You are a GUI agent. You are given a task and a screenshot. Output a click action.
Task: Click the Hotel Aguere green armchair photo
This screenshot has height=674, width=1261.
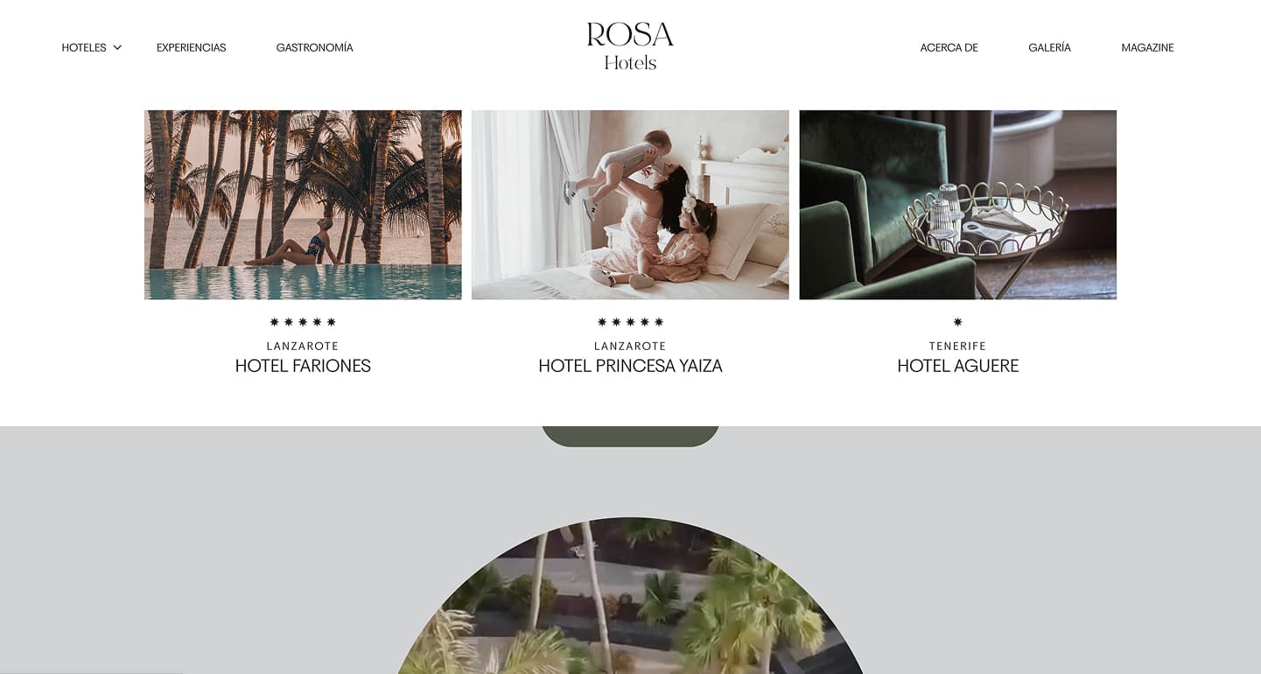coord(957,205)
